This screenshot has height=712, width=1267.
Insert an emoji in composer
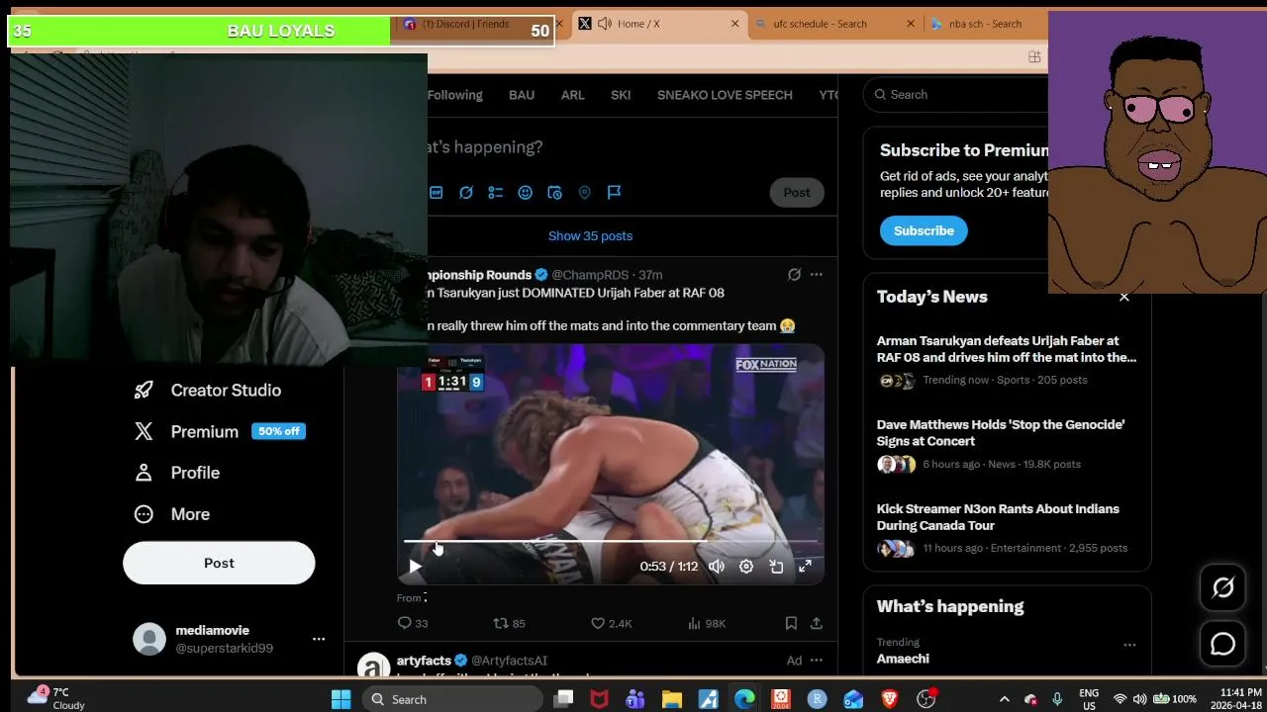[526, 193]
